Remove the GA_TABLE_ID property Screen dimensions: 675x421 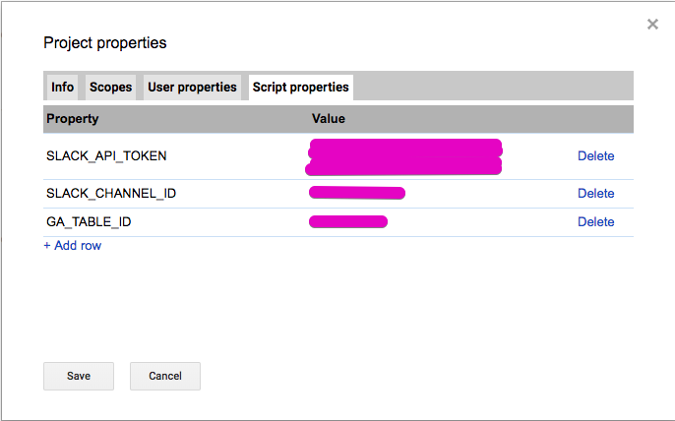tap(595, 222)
